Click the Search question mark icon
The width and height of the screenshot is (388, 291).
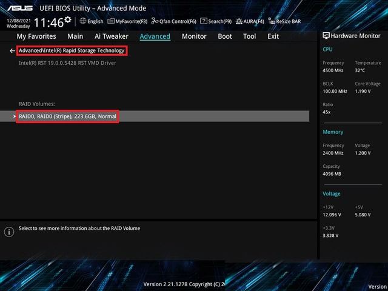pos(204,21)
